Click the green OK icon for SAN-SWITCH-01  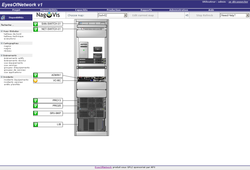tap(36, 24)
